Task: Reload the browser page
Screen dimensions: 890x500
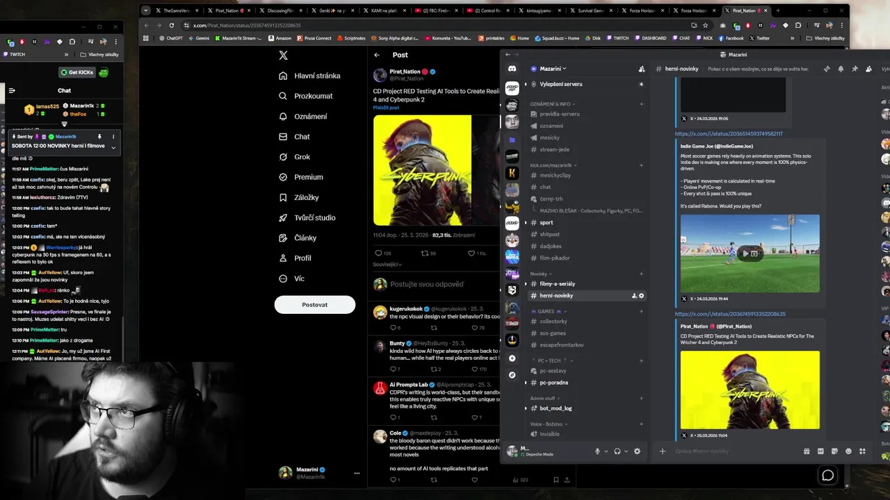Action: [x=172, y=25]
